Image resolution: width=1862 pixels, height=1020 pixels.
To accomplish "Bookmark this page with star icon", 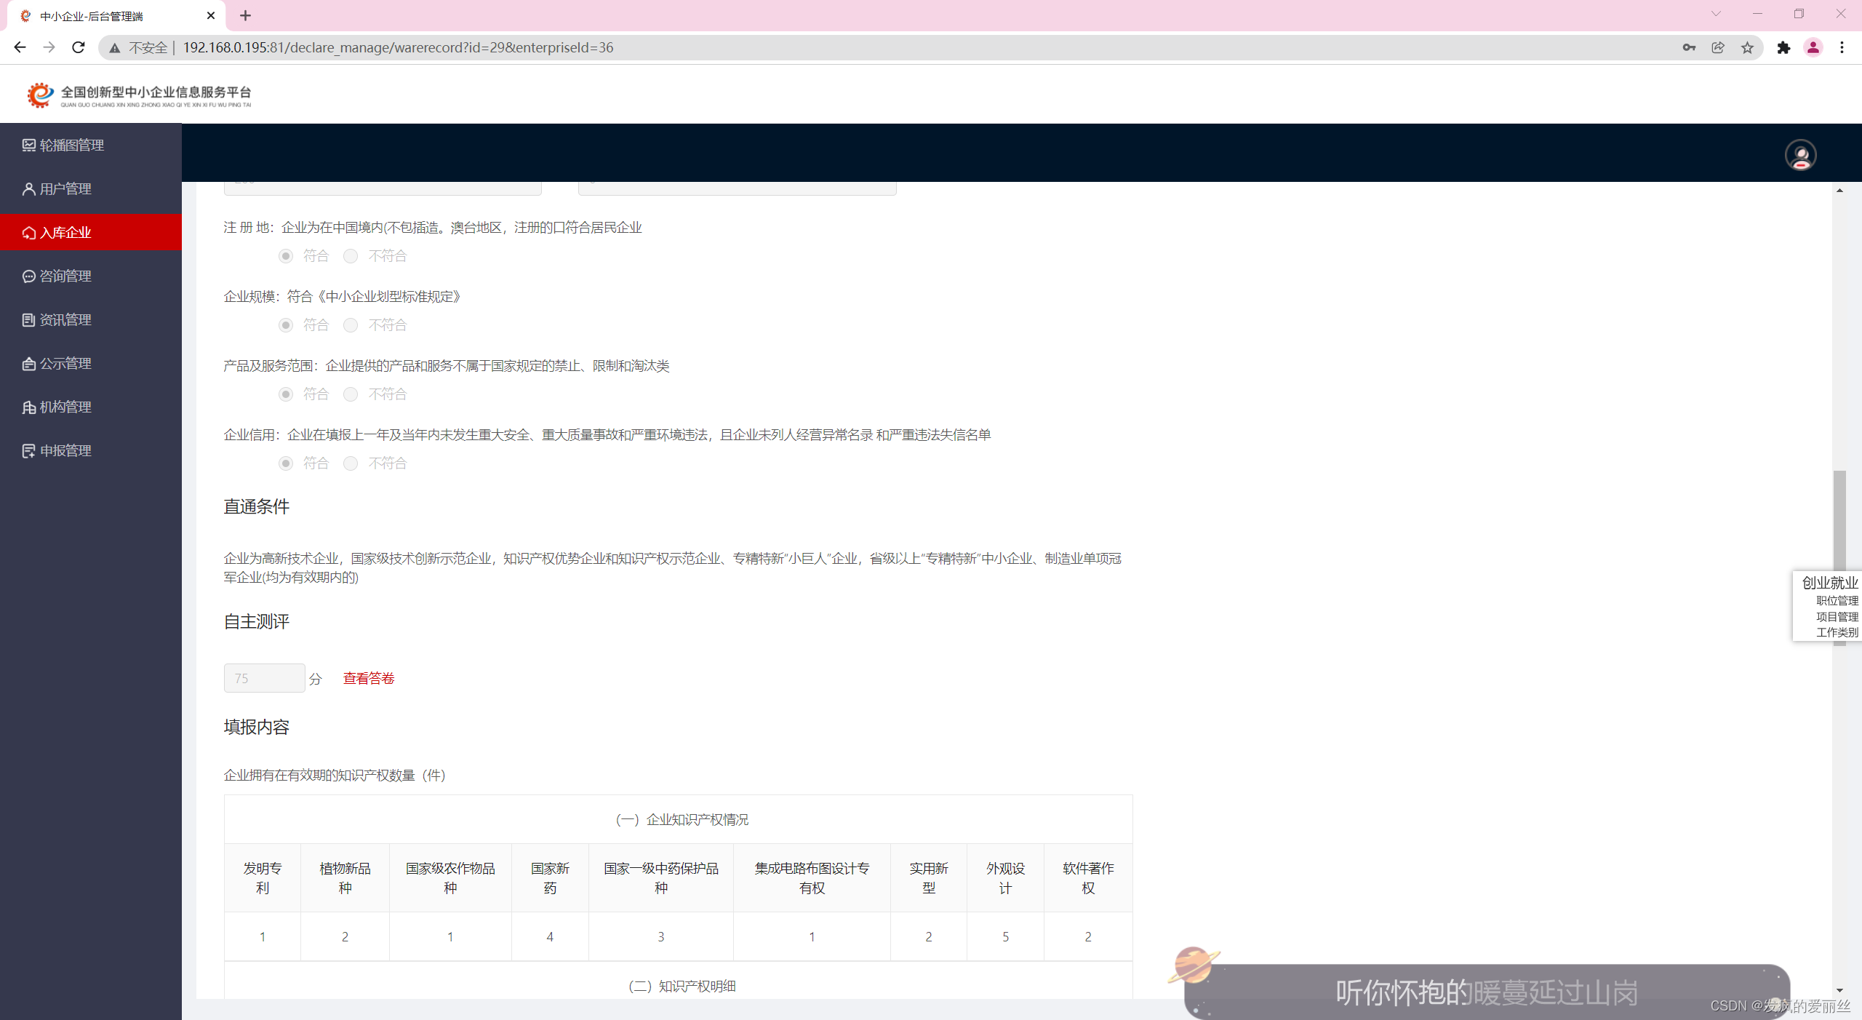I will [1747, 48].
